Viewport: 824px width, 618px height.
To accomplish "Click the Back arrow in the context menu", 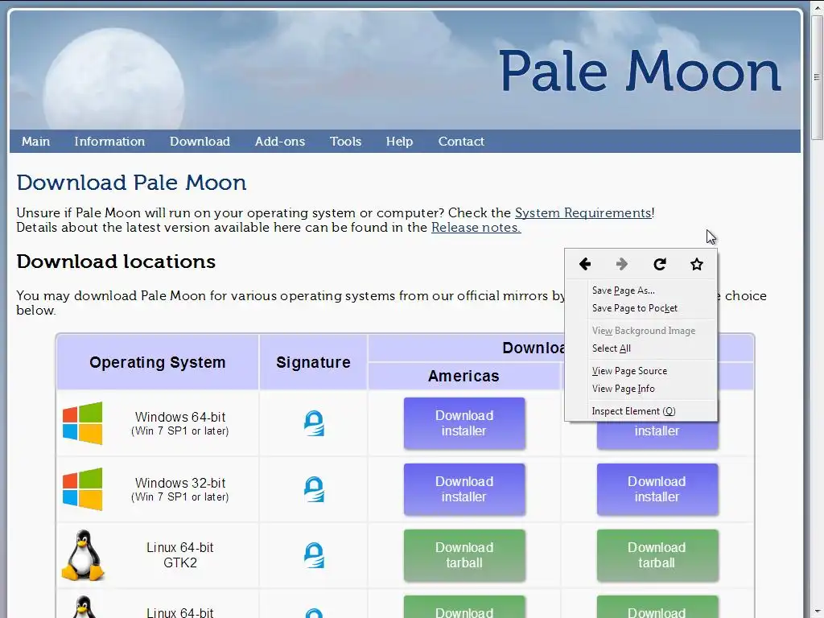I will [585, 264].
